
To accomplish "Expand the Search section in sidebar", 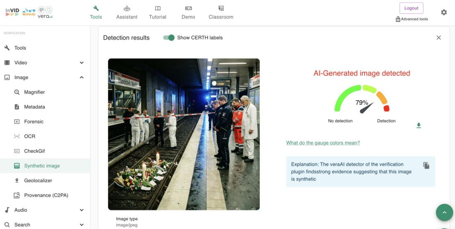I will (81, 225).
